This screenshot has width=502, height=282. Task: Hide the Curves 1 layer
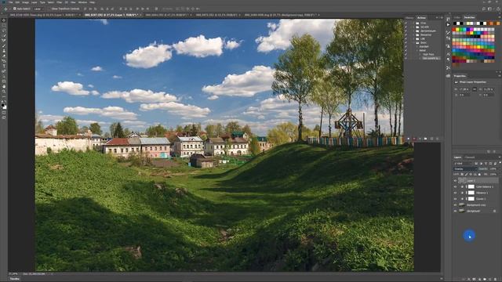(455, 199)
